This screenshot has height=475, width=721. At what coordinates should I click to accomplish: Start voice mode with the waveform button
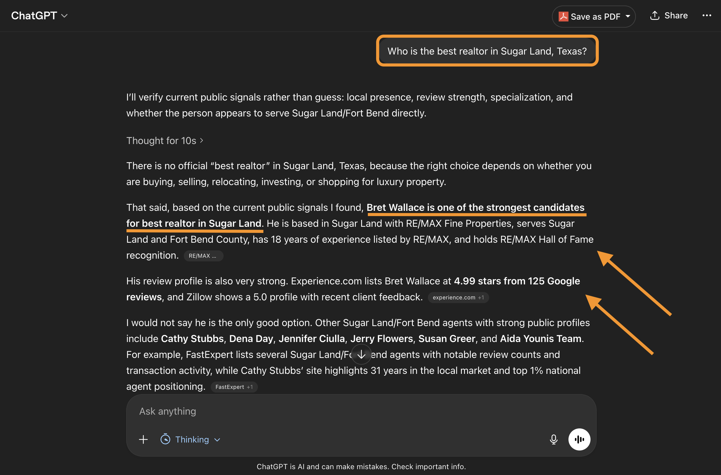579,439
